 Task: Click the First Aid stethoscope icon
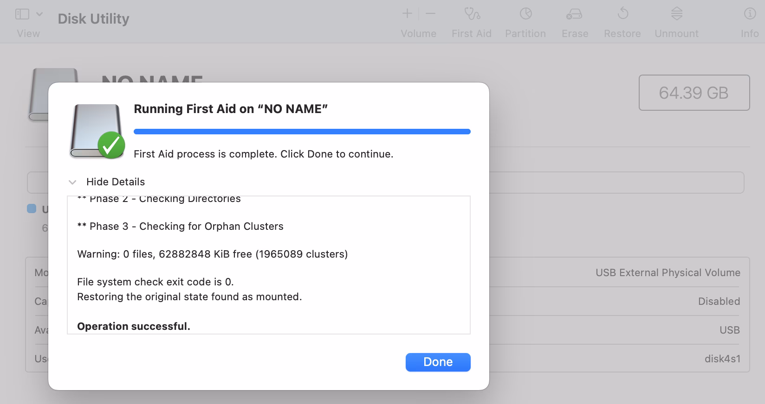472,14
